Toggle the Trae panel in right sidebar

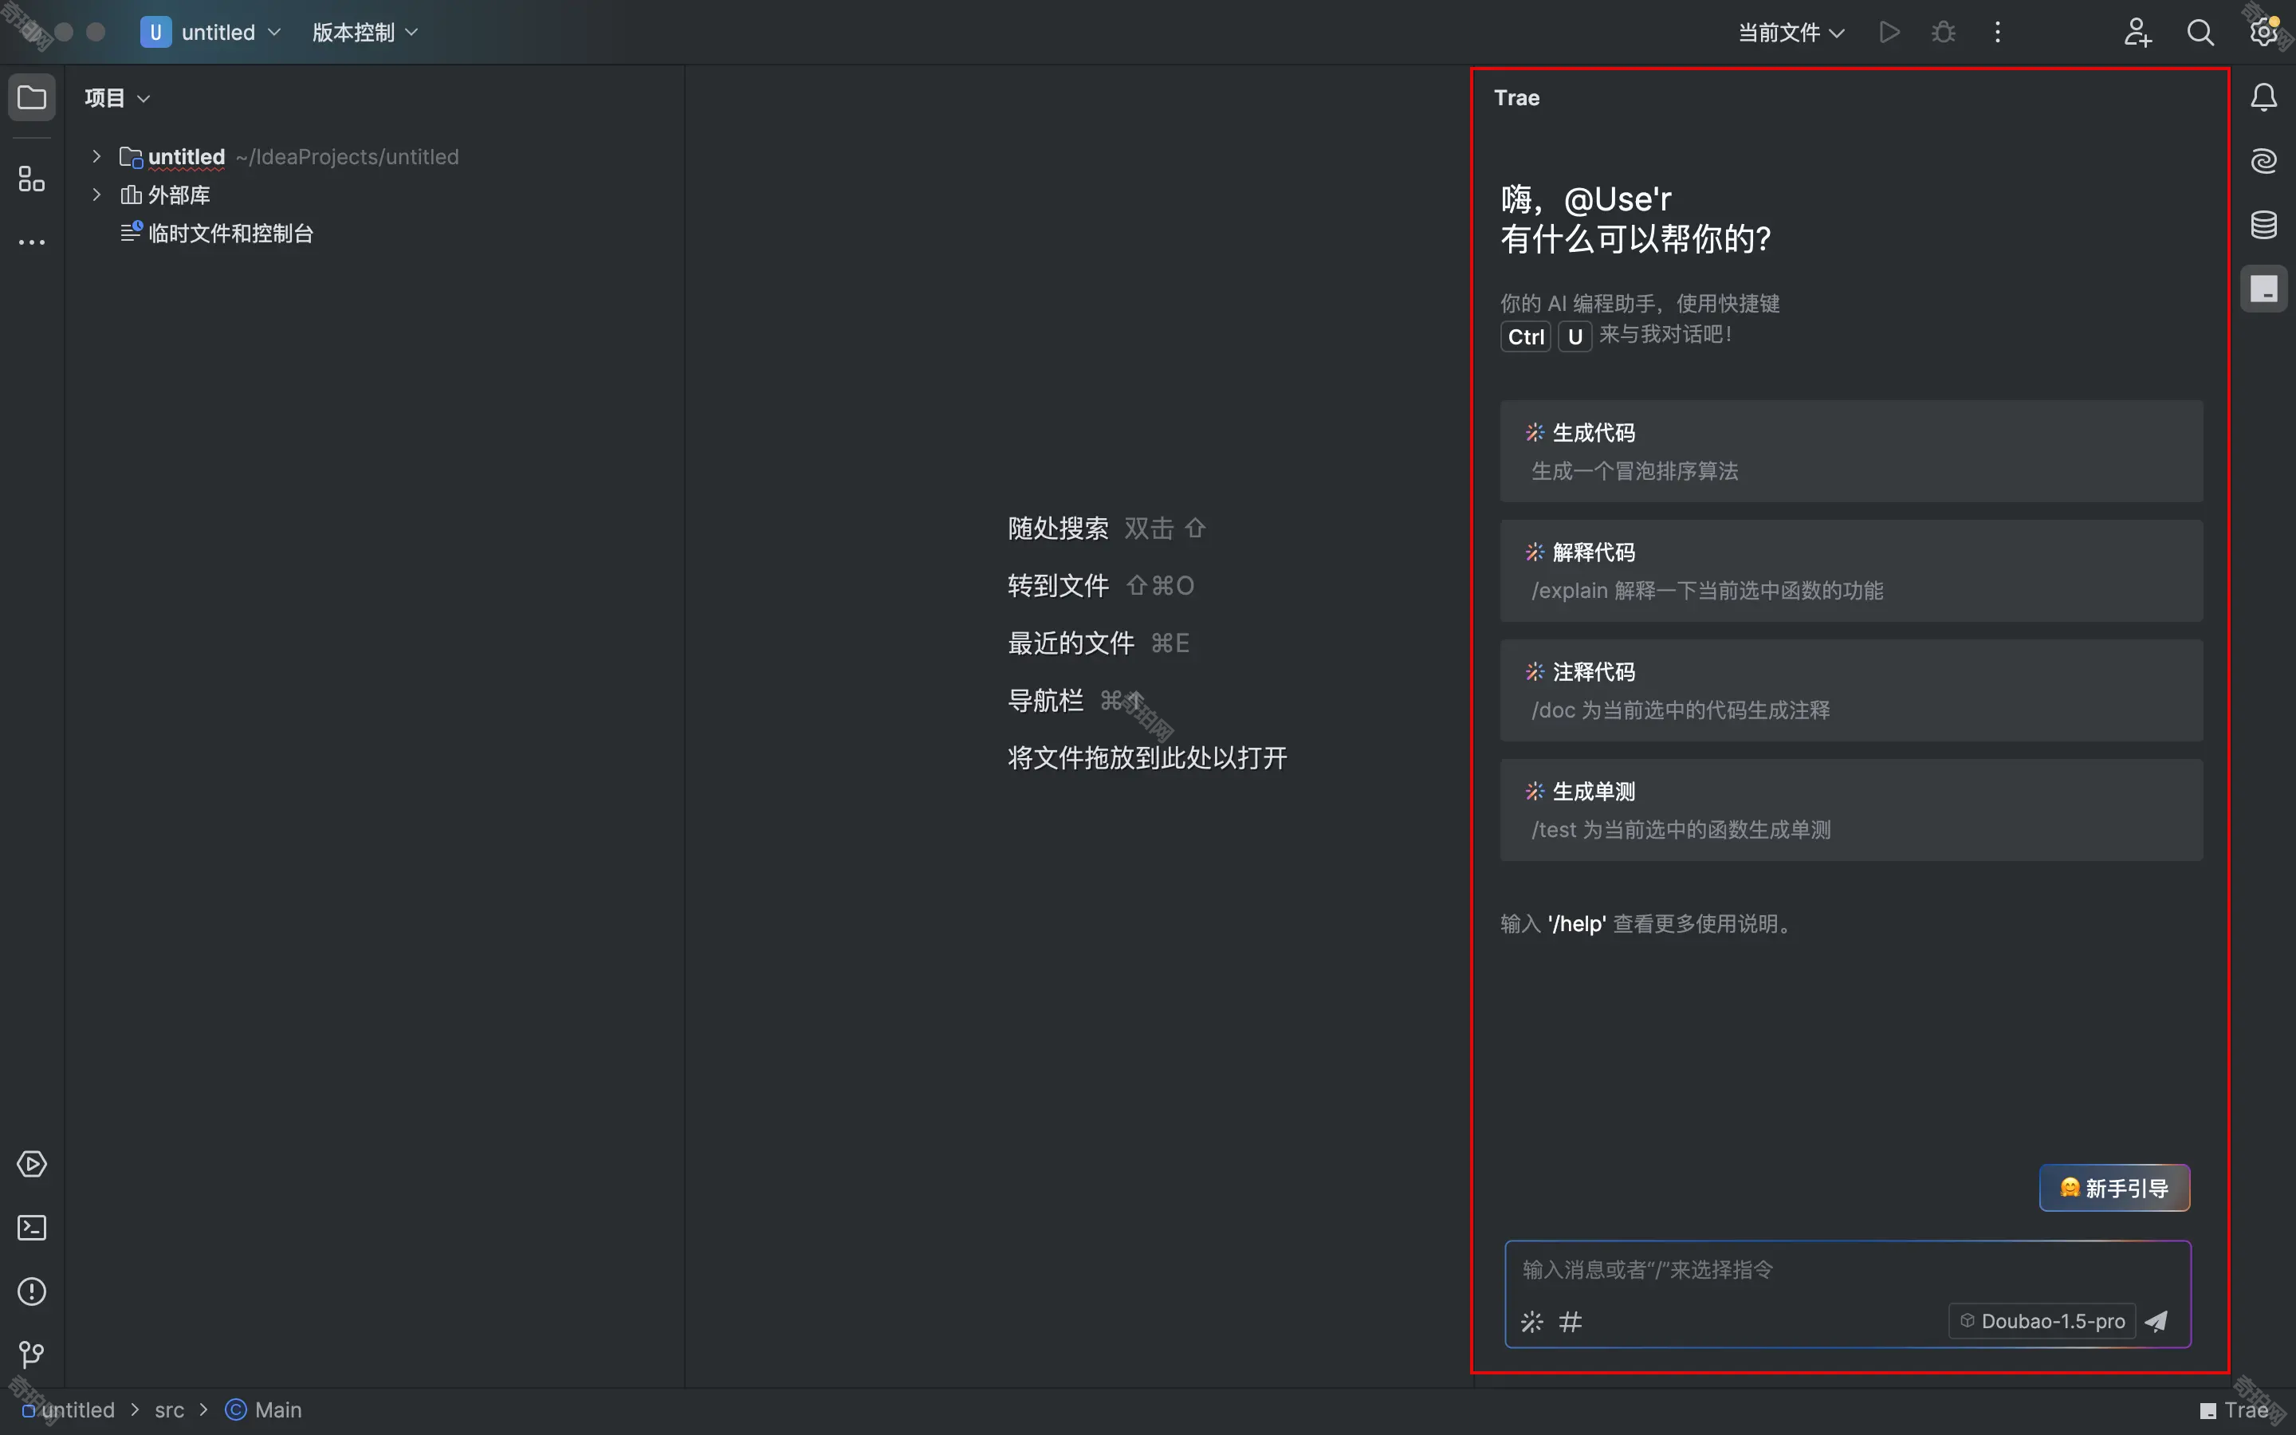pyautogui.click(x=2264, y=289)
